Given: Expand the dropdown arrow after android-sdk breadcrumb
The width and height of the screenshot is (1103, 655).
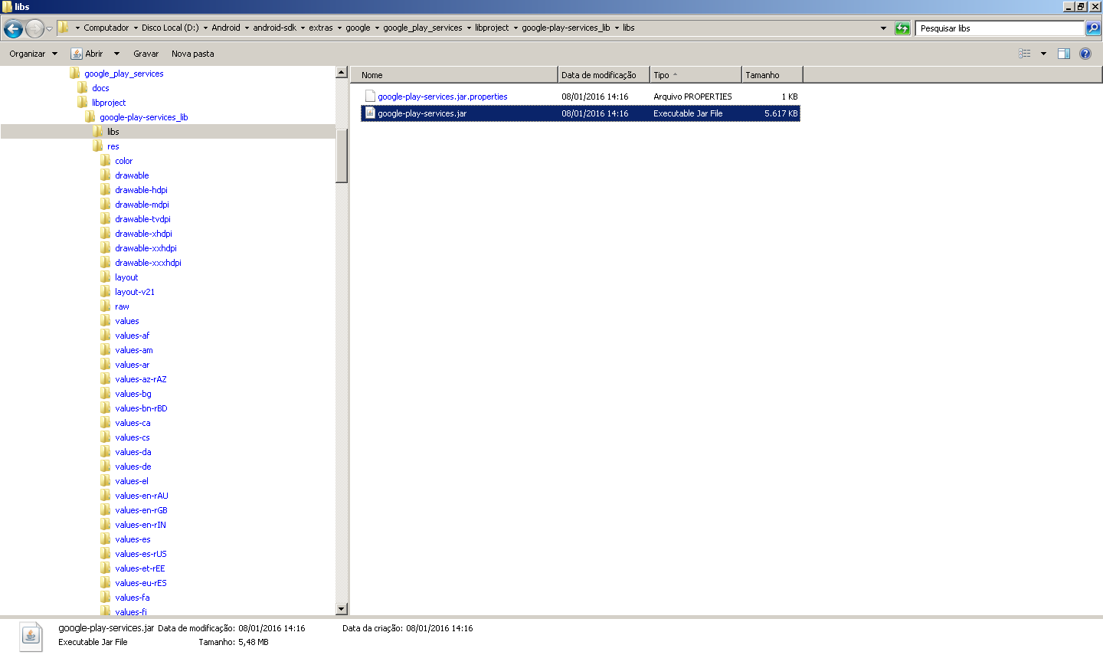Looking at the screenshot, I should 303,28.
